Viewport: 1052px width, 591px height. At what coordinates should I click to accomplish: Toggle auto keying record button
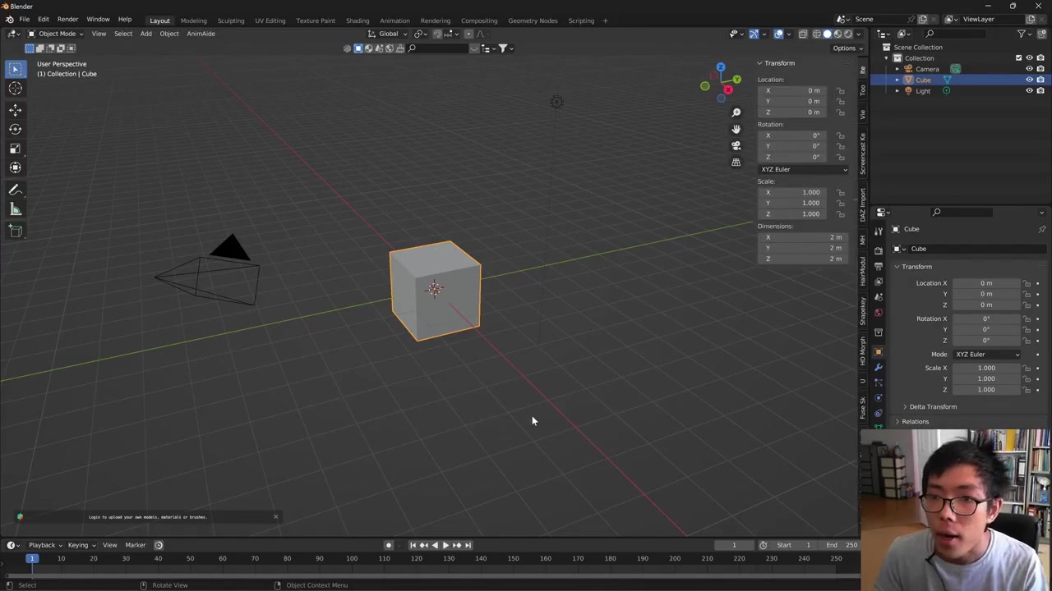(389, 545)
